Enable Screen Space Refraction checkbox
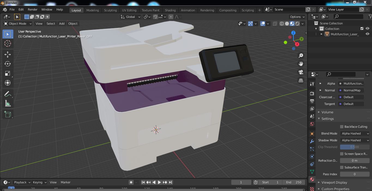This screenshot has width=372, height=191. click(x=342, y=154)
